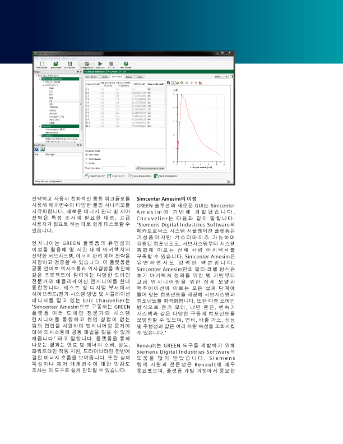Click the Final drive ratio input field

(x=113, y=168)
